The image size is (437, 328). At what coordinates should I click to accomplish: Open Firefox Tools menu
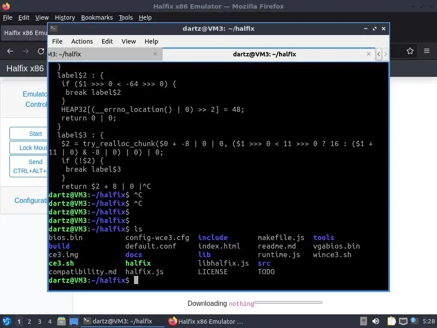pos(126,18)
